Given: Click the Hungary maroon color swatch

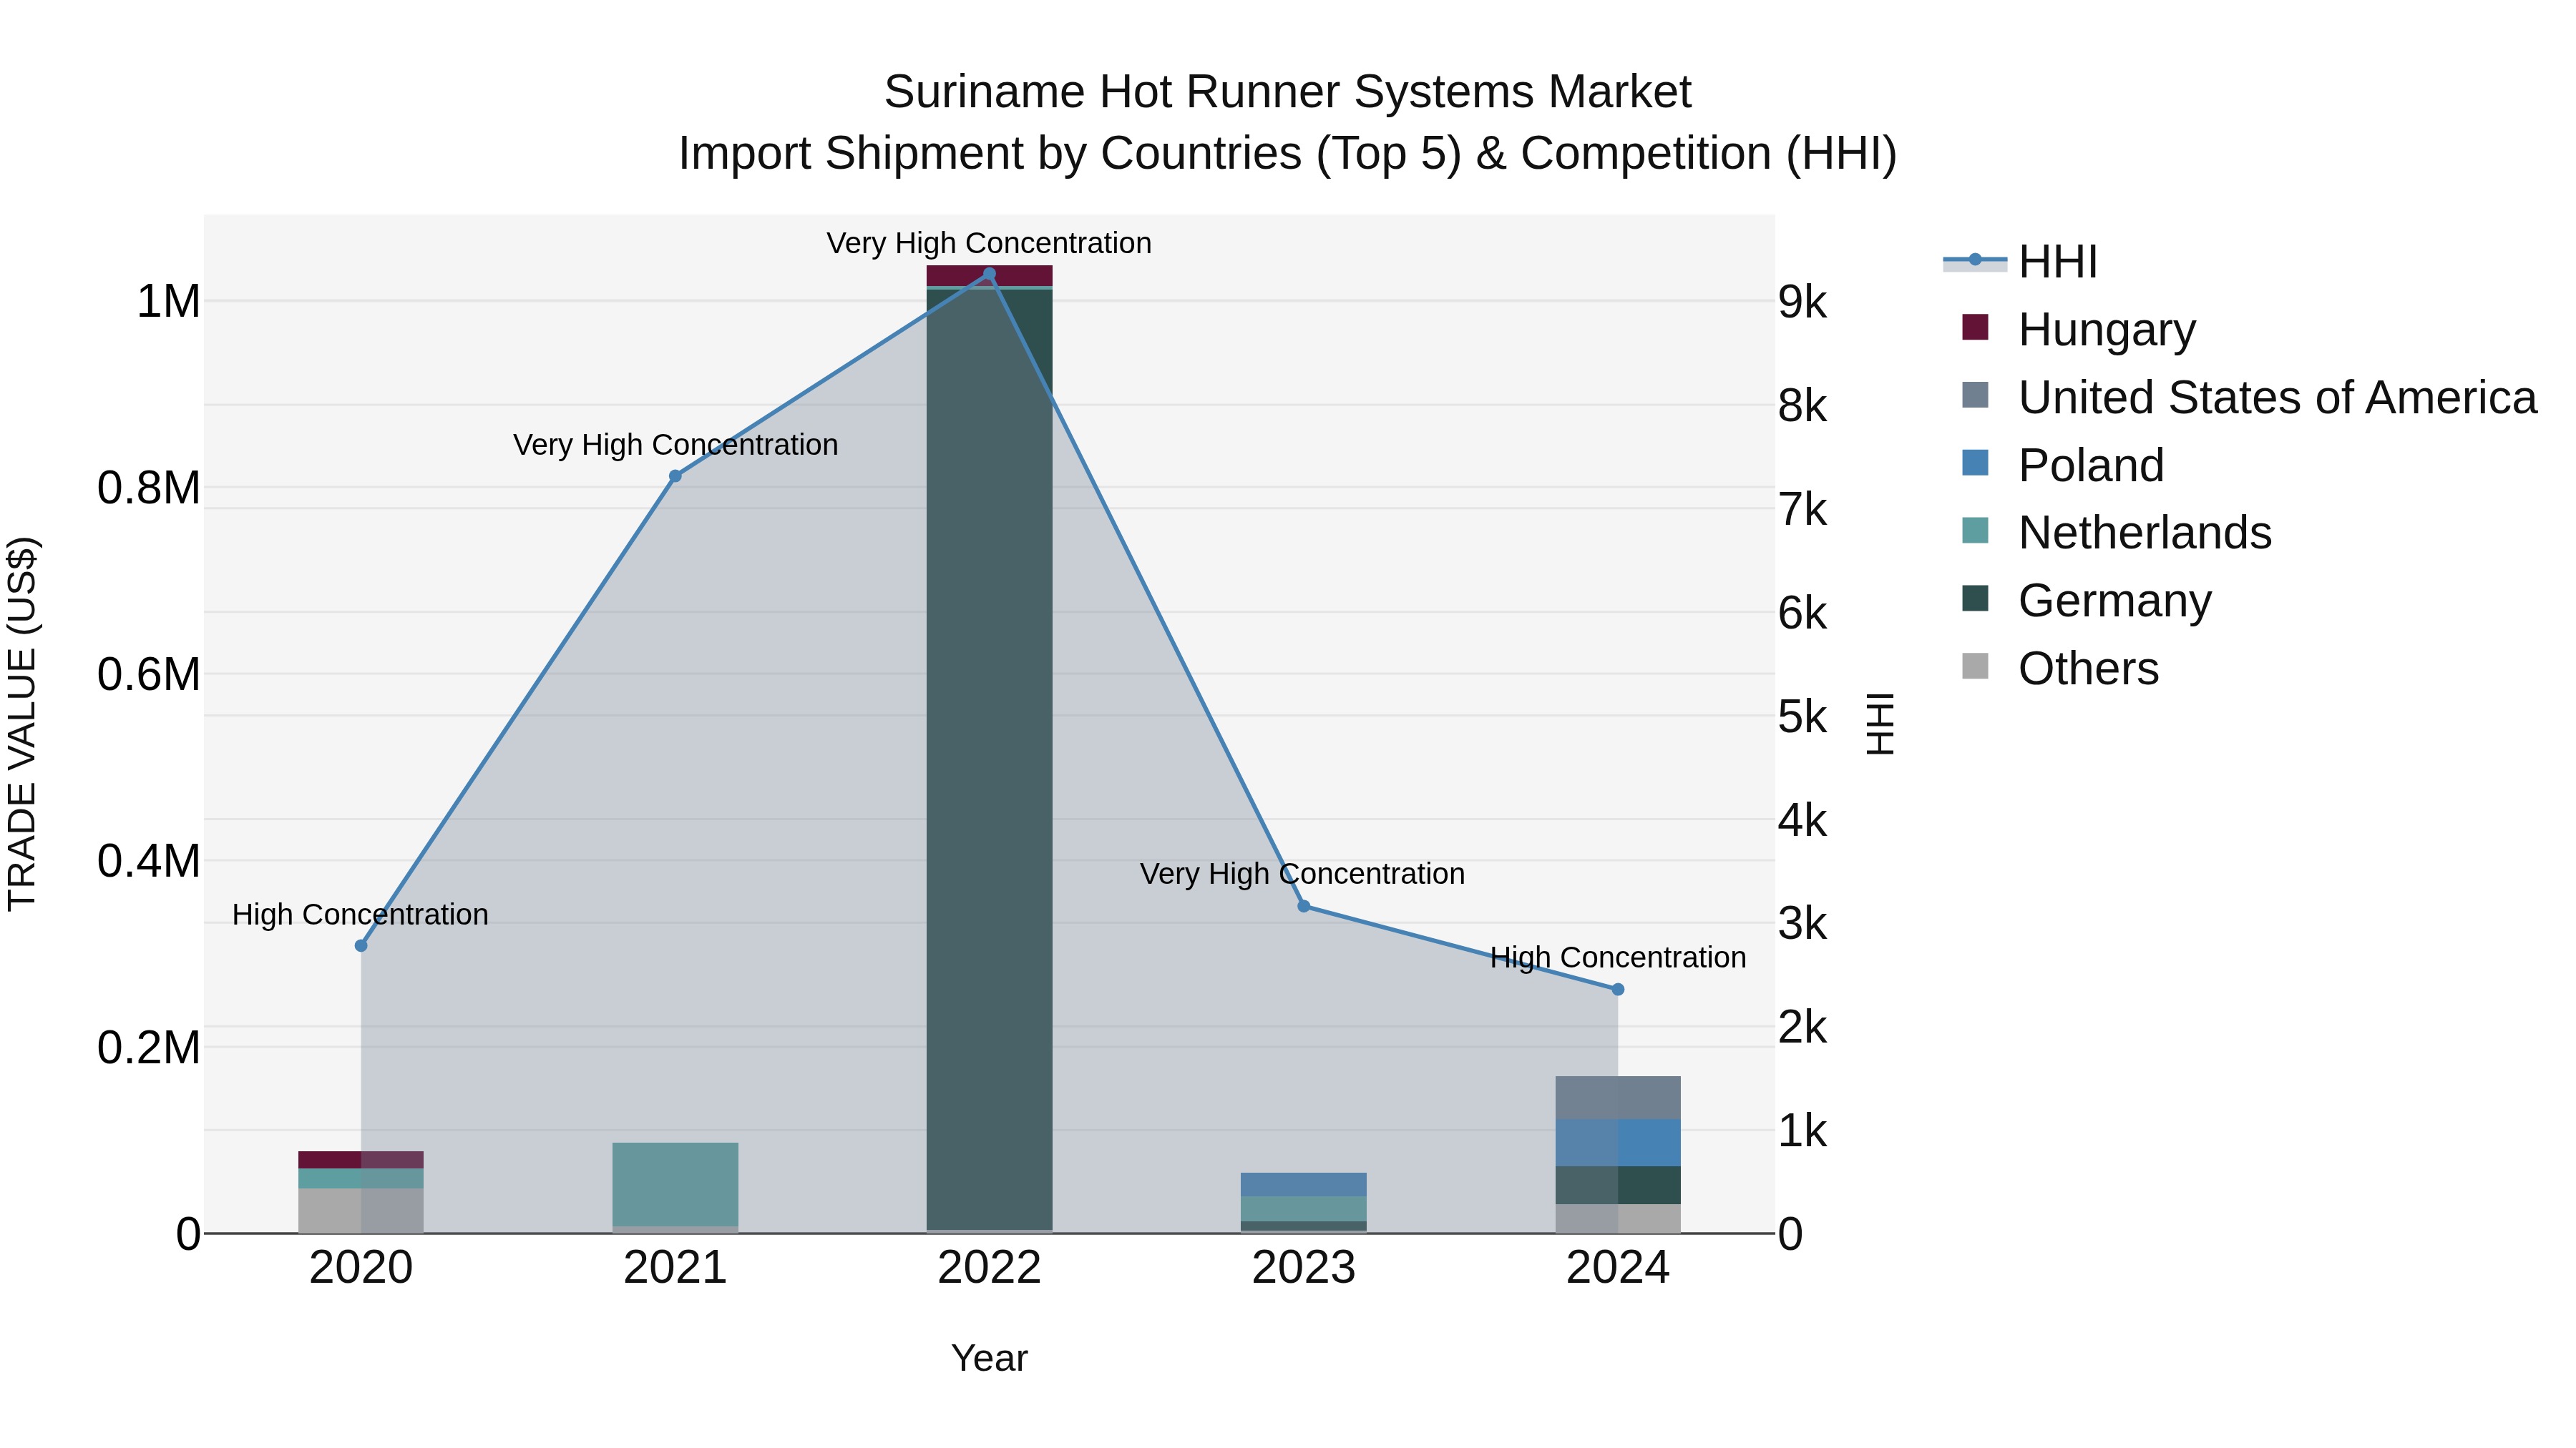Looking at the screenshot, I should click(1975, 327).
